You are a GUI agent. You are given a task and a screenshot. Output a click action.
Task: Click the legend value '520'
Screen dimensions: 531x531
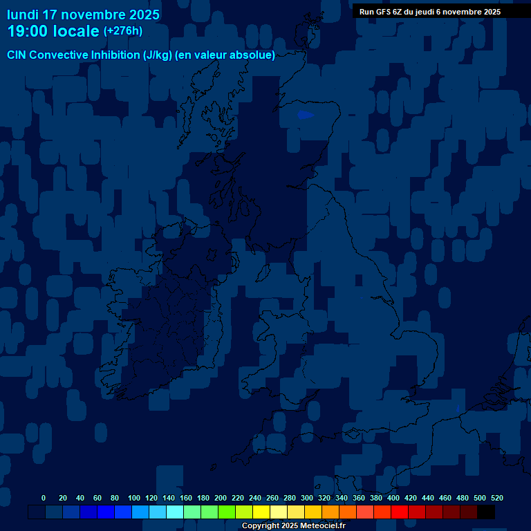tap(497, 498)
